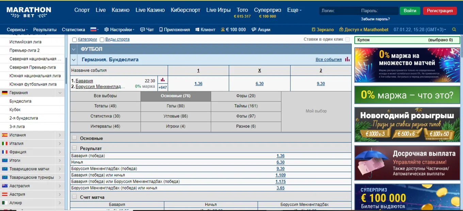This screenshot has height=211, width=463.
Task: Open Статистика in toolbar
Action: pos(74,30)
